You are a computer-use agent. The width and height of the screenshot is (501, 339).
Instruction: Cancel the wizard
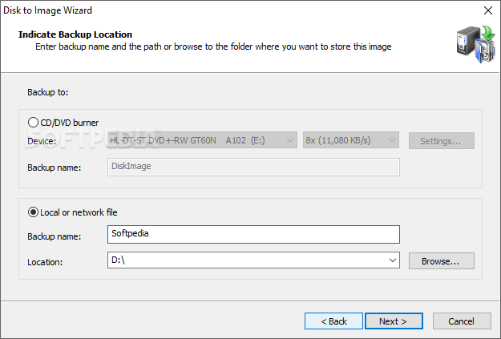click(462, 321)
